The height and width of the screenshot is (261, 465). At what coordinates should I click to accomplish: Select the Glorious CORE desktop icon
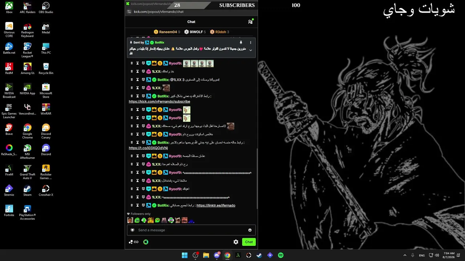[9, 30]
